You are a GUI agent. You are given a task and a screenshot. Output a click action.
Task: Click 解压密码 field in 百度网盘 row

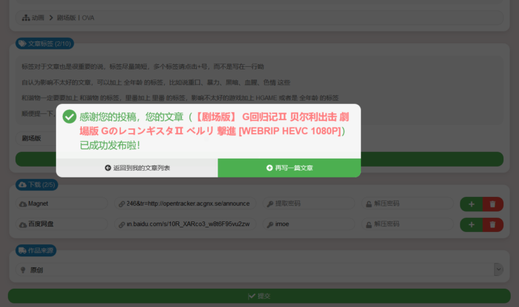coord(405,224)
